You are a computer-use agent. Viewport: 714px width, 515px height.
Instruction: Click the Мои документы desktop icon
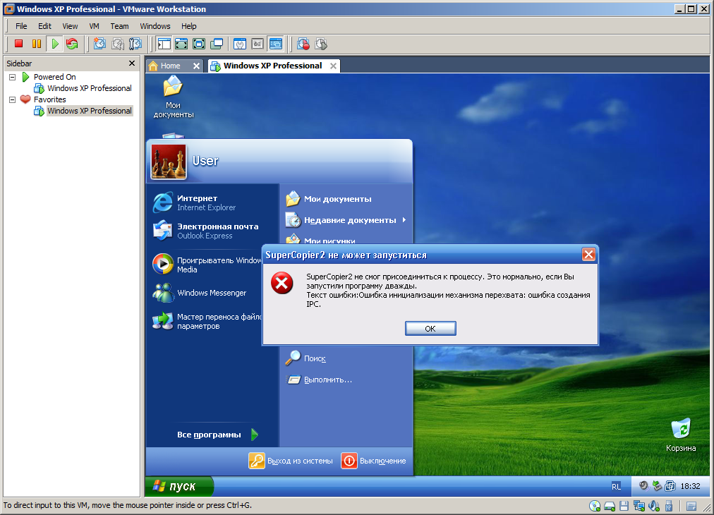point(173,97)
